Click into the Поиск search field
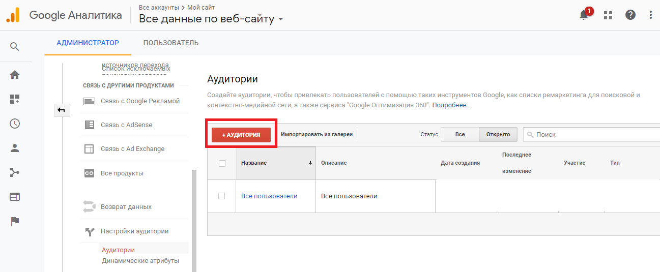 point(591,135)
